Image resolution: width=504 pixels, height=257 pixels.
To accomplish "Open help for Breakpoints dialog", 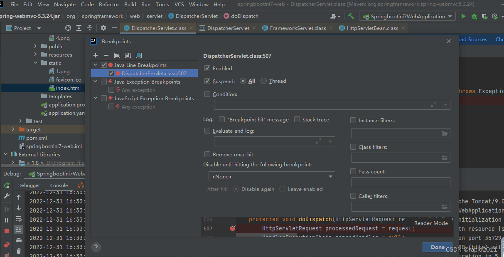I will click(x=96, y=247).
